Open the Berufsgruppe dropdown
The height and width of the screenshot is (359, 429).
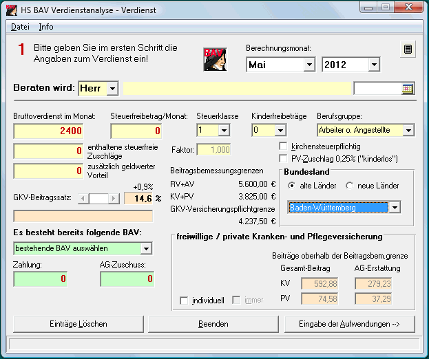(x=408, y=130)
